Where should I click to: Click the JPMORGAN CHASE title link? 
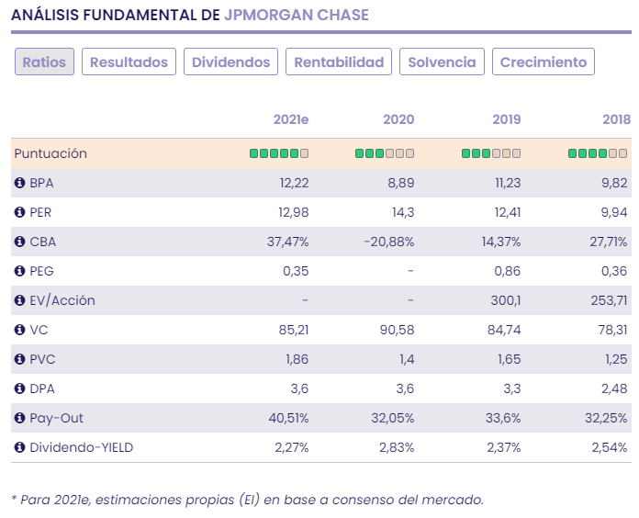297,15
